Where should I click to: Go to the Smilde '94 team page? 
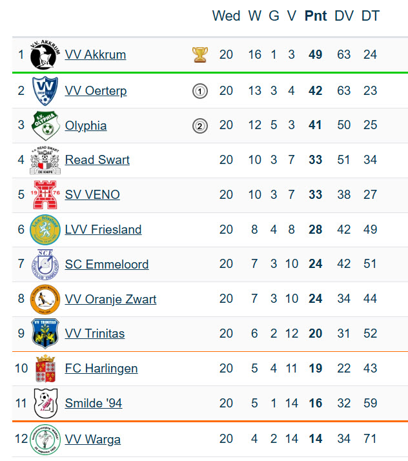tap(94, 403)
